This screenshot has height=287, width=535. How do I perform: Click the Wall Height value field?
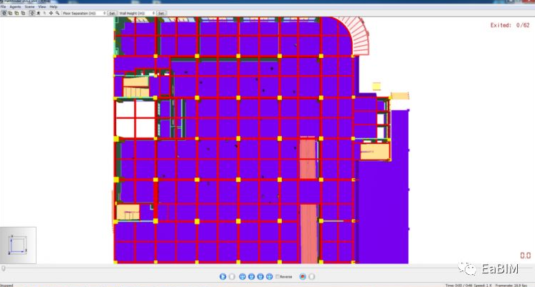[x=151, y=14]
